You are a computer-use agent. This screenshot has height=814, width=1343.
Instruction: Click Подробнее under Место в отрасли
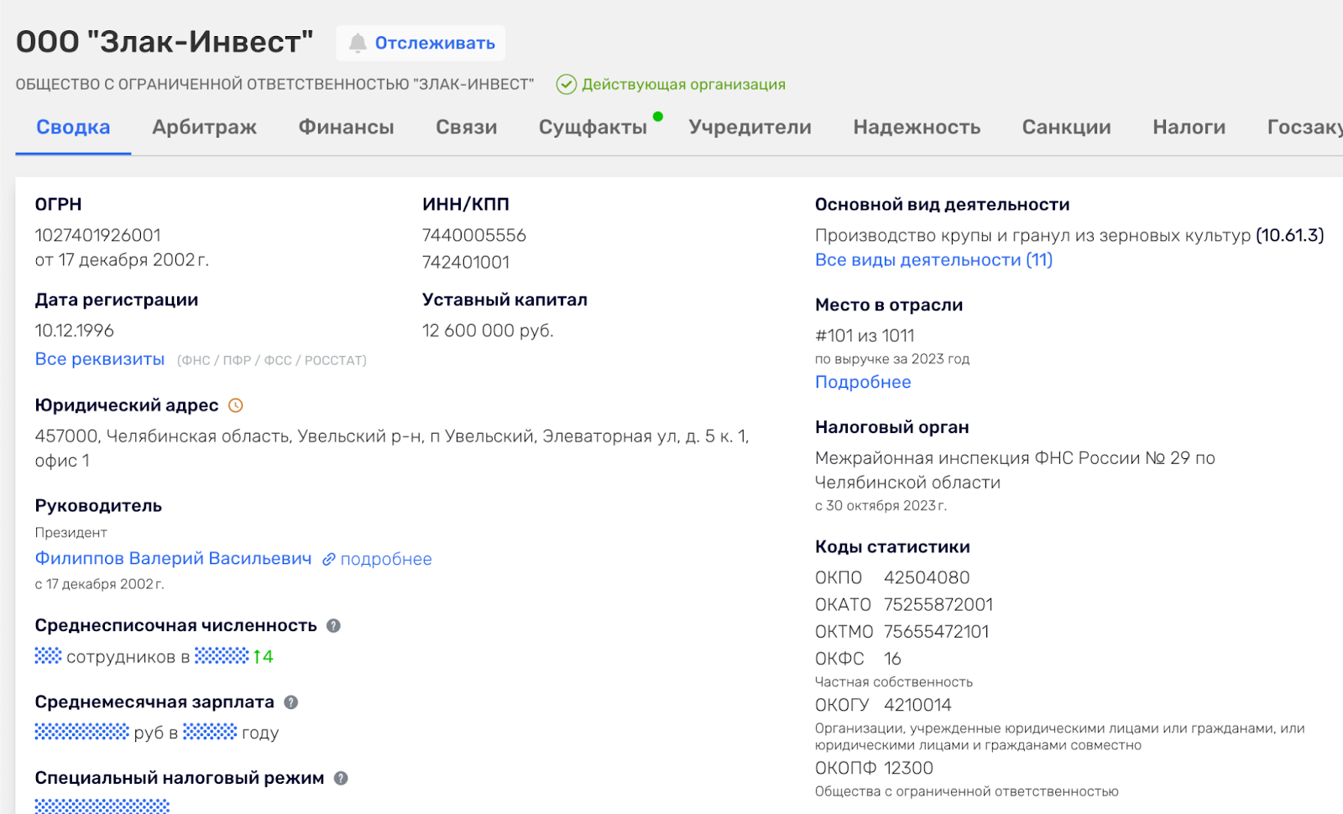(863, 382)
